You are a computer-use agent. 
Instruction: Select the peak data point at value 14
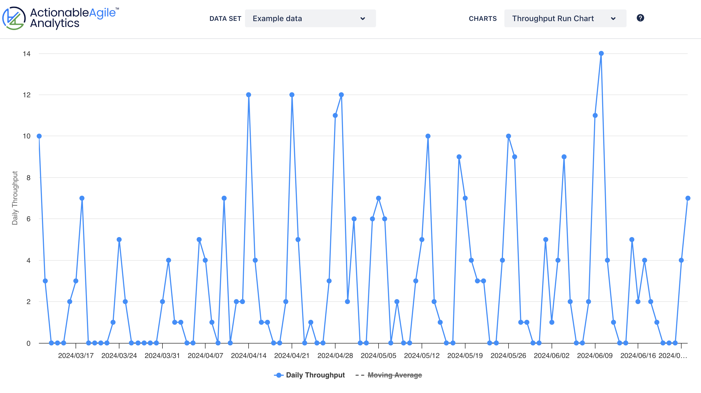tap(601, 53)
